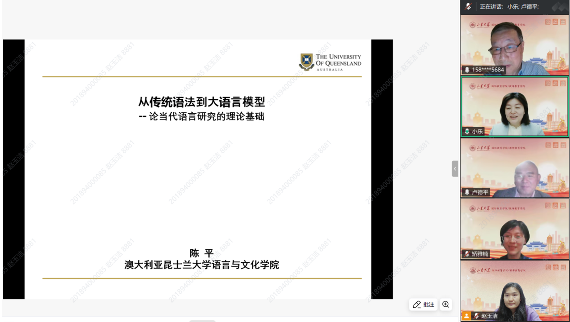
Task: Collapse the participant video side panel
Action: tap(455, 169)
